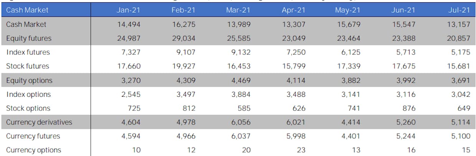The image size is (476, 156).
Task: Select the Stock futures row label
Action: tap(28, 66)
